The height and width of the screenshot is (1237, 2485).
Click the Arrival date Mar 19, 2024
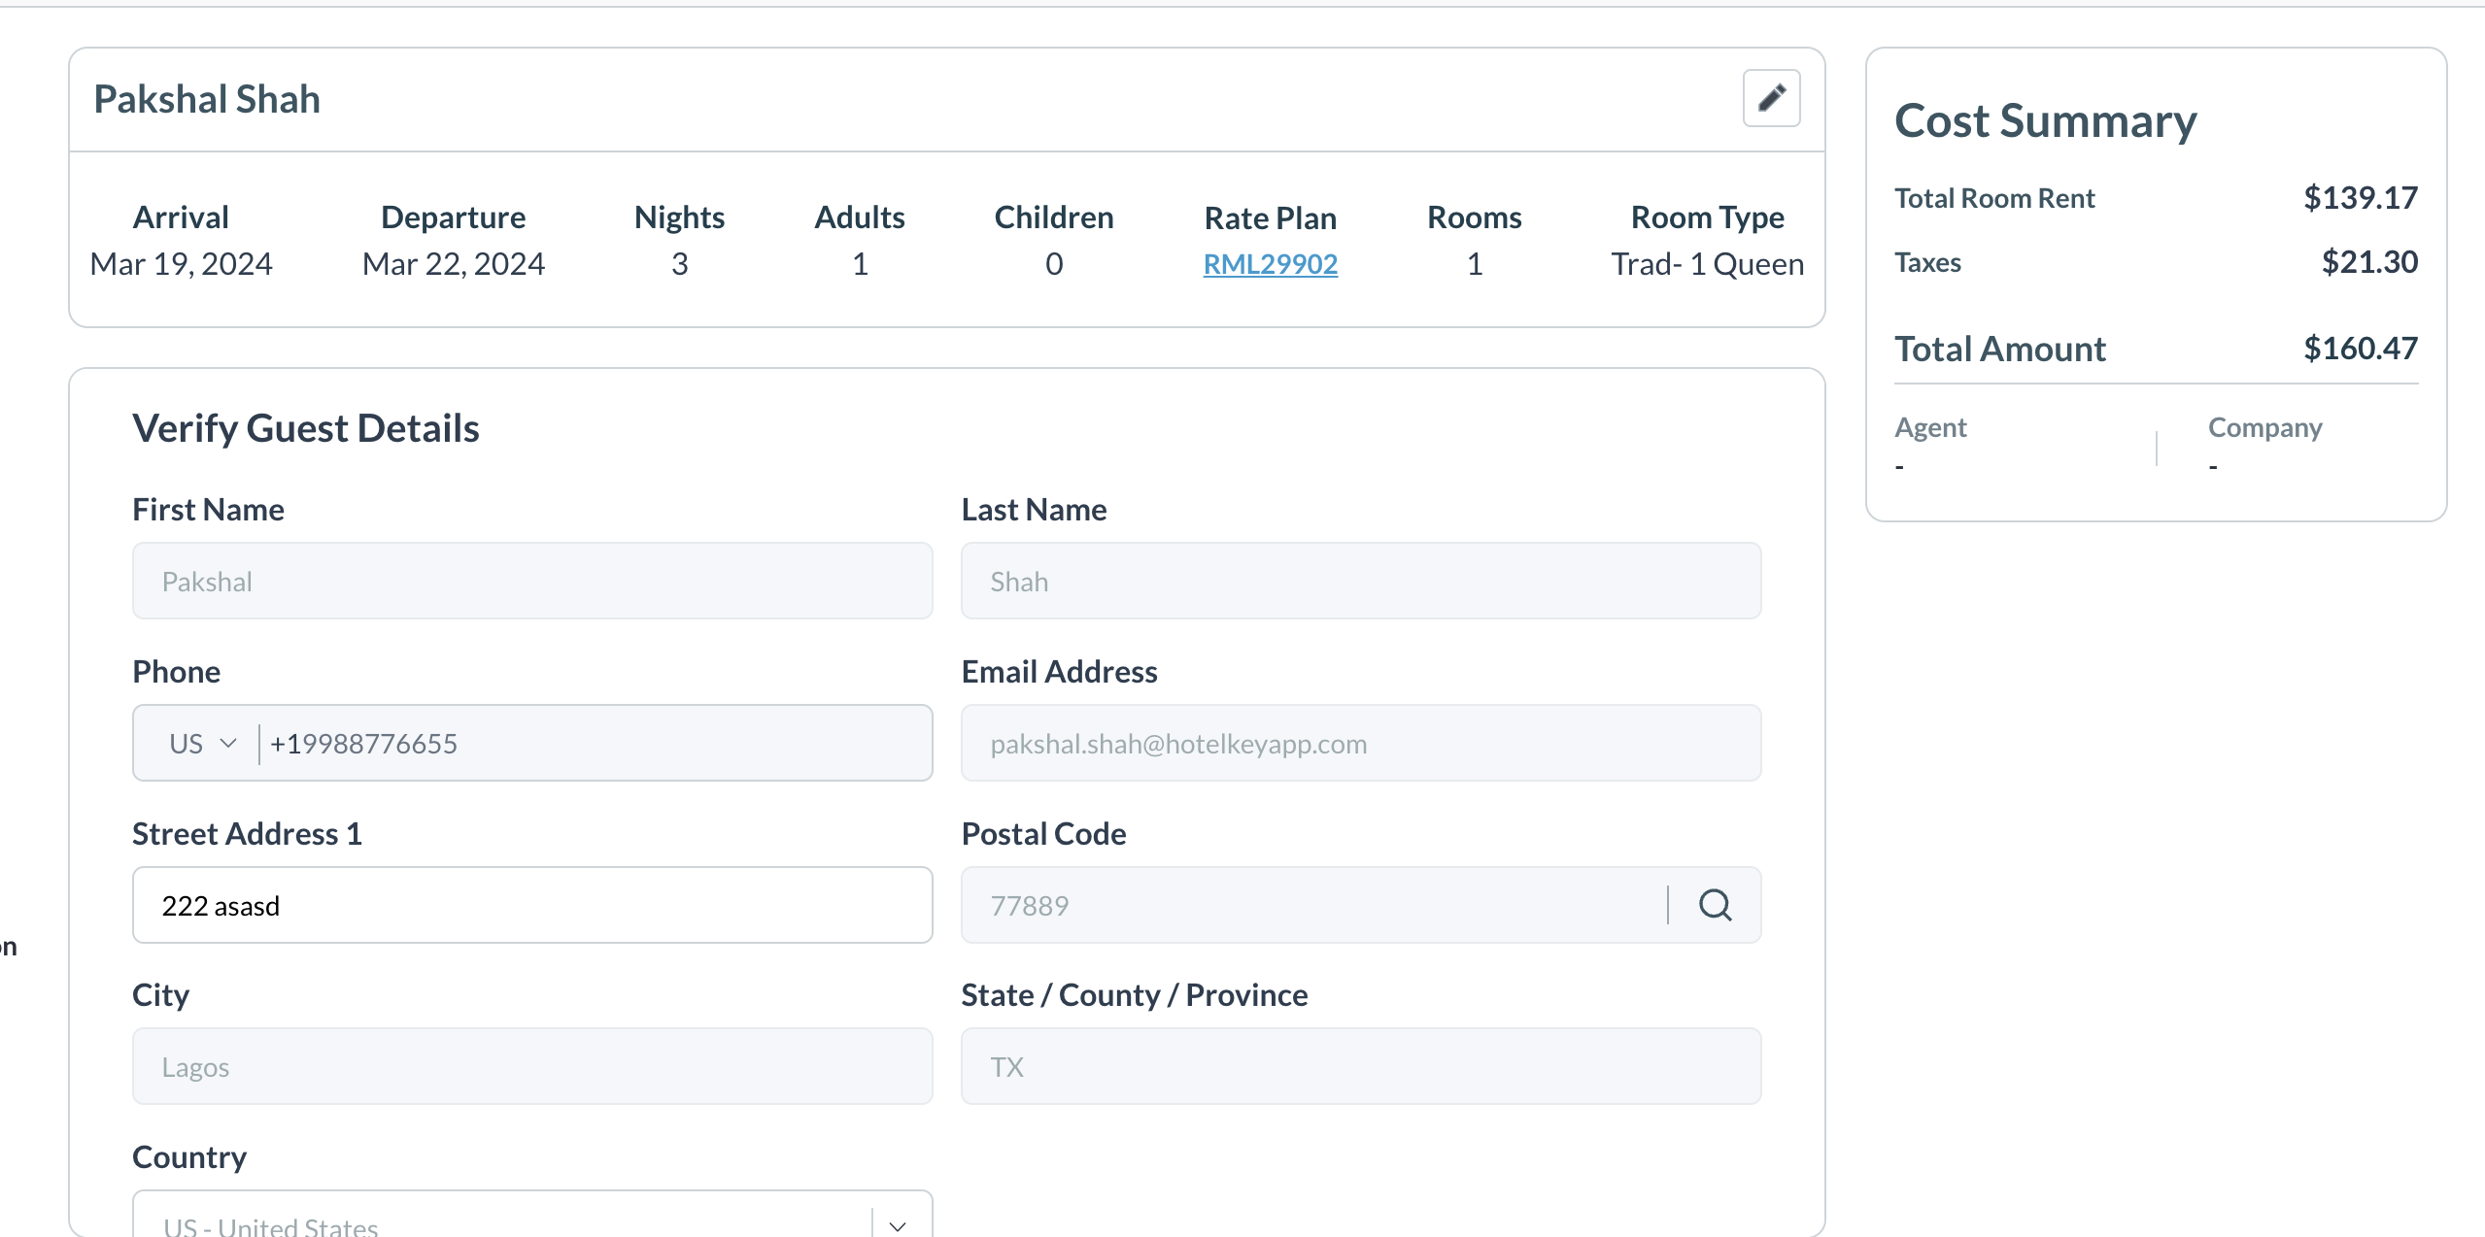[x=181, y=264]
